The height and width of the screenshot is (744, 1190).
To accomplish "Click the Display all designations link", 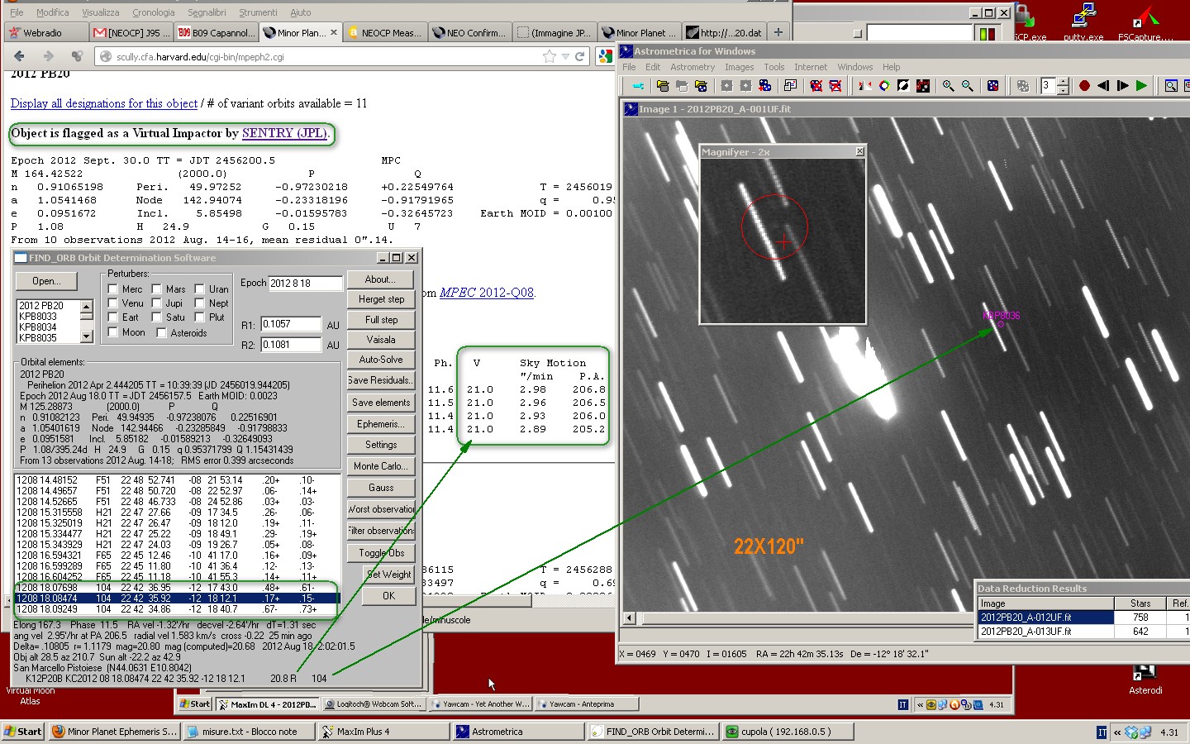I will 104,103.
